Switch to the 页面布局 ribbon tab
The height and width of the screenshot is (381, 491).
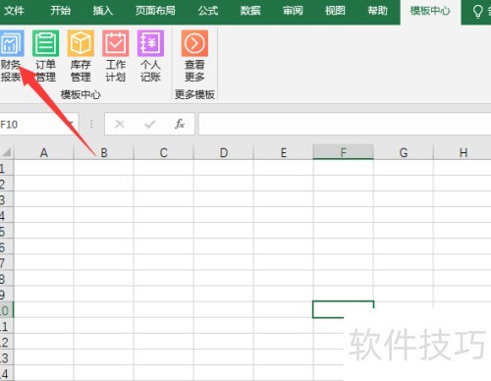155,11
